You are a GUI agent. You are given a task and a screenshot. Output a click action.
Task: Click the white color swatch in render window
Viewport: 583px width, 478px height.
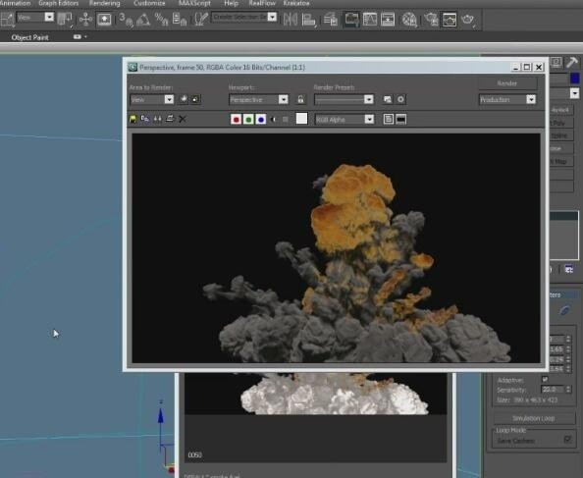pos(301,119)
